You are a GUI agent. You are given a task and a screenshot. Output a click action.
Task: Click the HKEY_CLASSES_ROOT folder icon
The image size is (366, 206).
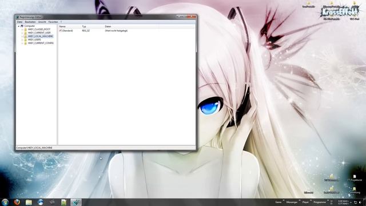(25, 29)
